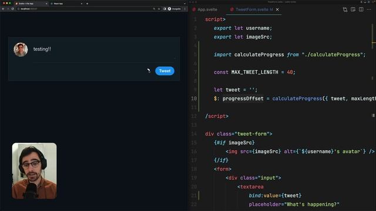The width and height of the screenshot is (376, 211).
Task: Click the opening "script>" tag on line 1
Action: [215, 19]
